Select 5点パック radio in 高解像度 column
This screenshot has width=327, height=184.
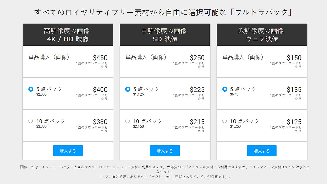click(x=31, y=89)
